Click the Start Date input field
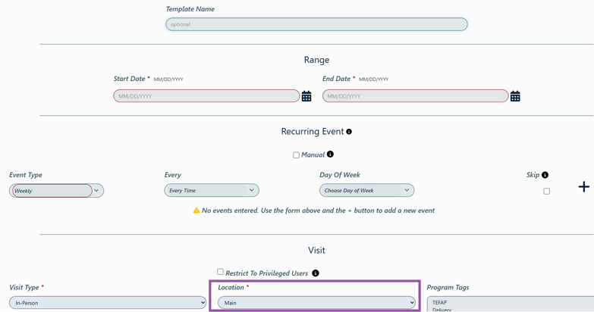This screenshot has height=312, width=594. [206, 96]
